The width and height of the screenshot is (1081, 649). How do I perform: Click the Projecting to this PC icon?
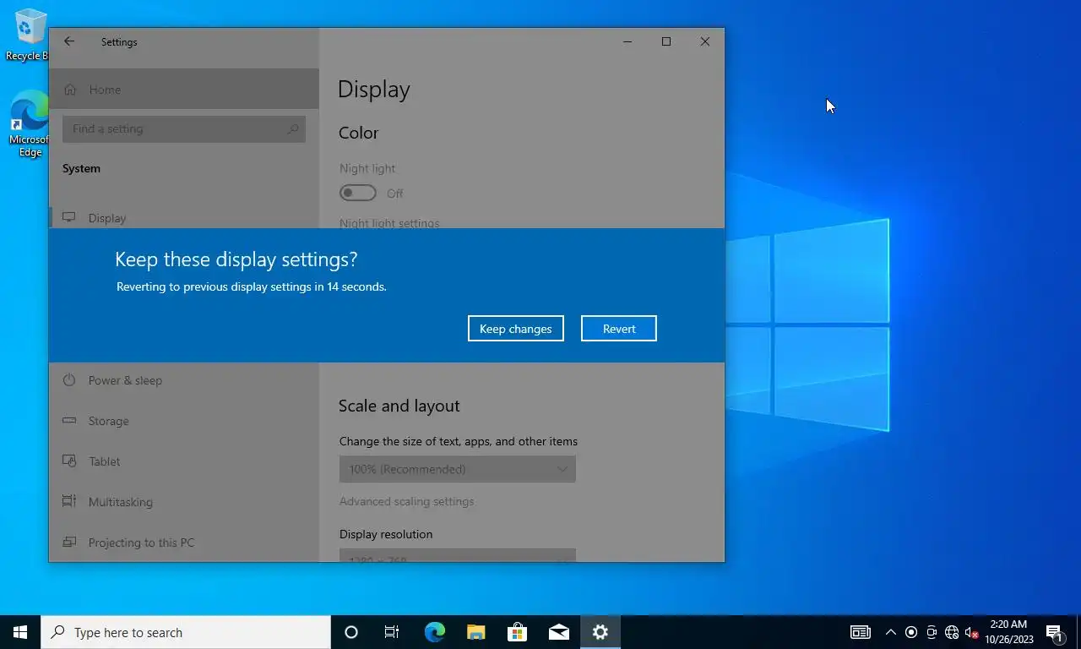pos(69,543)
